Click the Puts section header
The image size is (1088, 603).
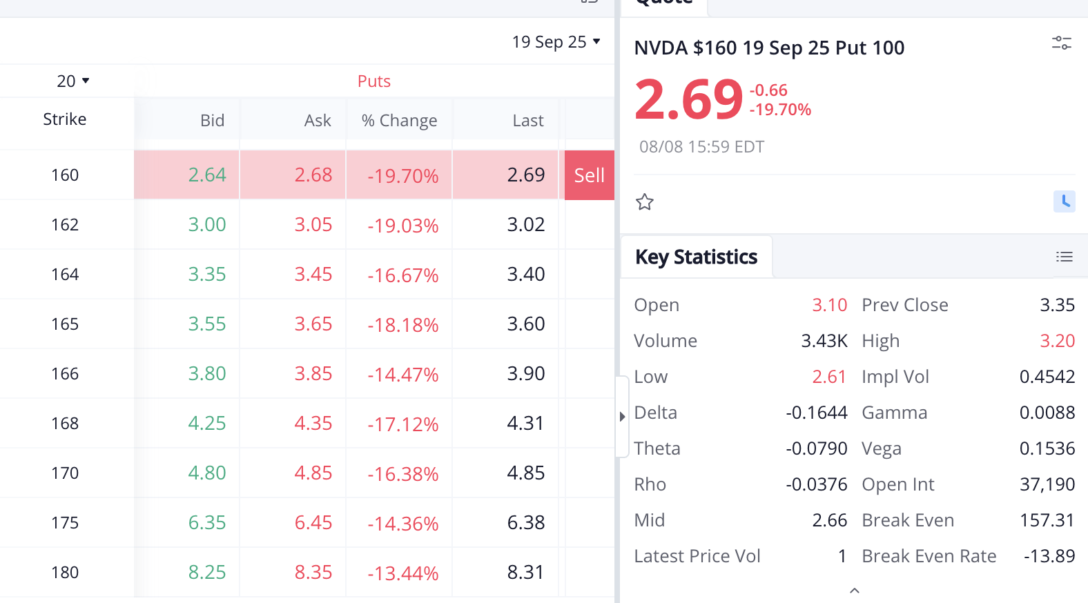coord(374,81)
